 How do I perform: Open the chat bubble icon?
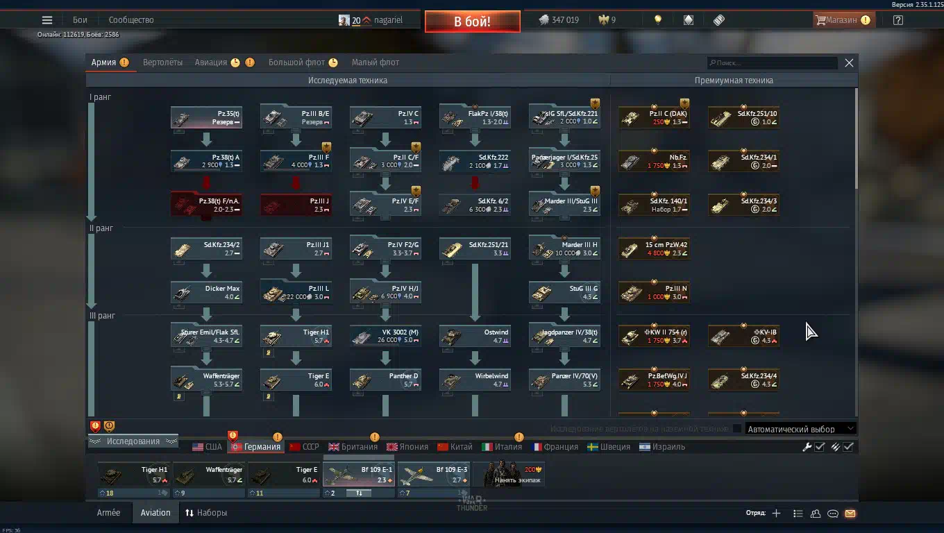[833, 514]
